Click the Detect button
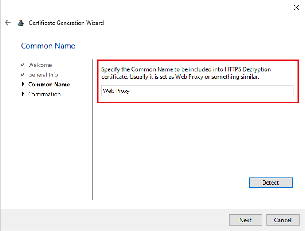The image size is (305, 231). click(271, 183)
